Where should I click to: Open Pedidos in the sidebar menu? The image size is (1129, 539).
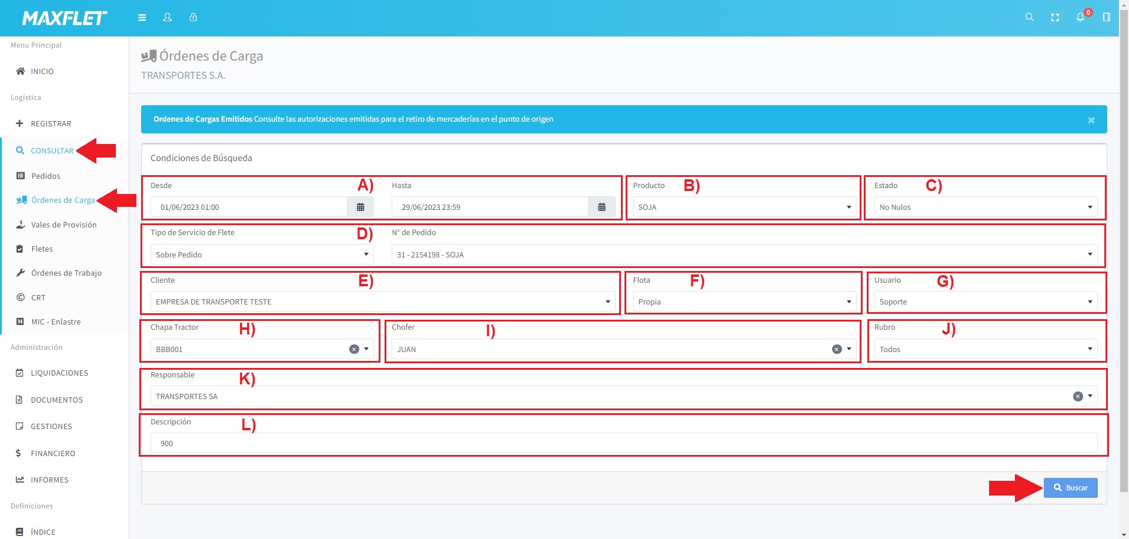(x=46, y=176)
